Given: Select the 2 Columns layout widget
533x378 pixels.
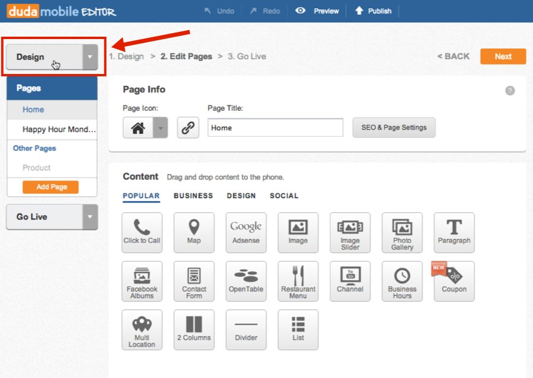Looking at the screenshot, I should pos(194,329).
